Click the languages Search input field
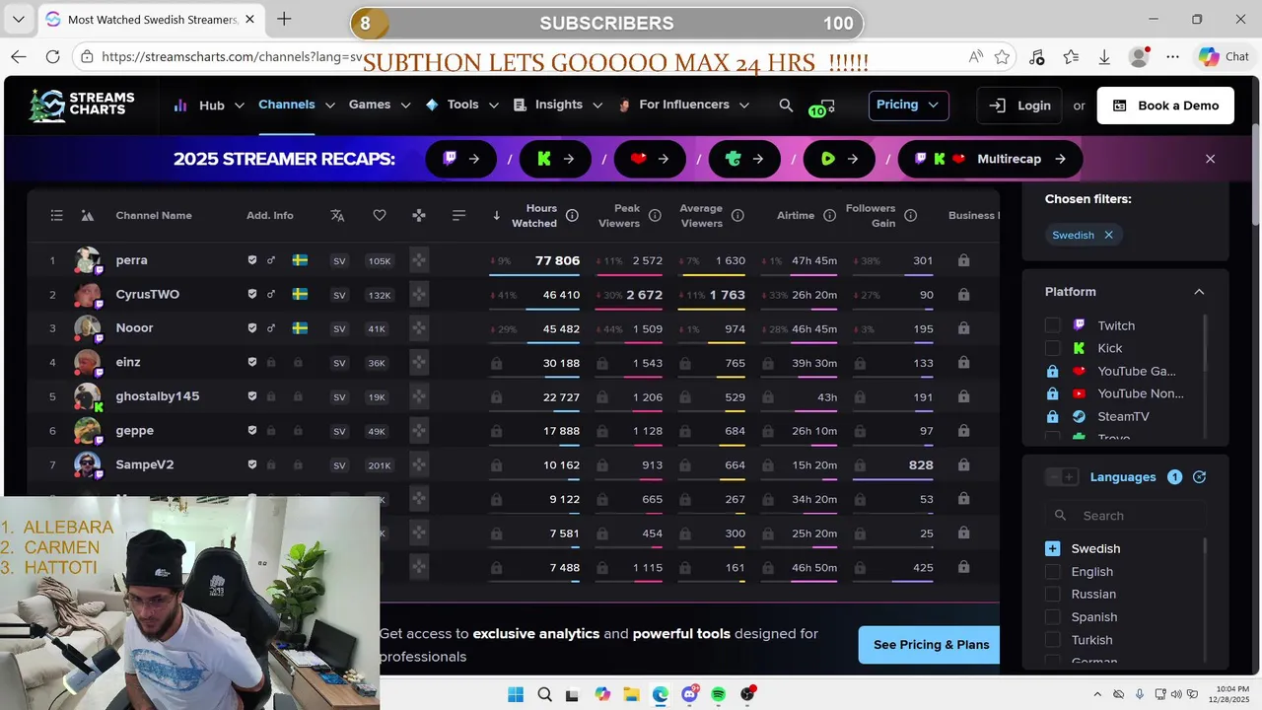Viewport: 1262px width, 710px height. [1124, 516]
